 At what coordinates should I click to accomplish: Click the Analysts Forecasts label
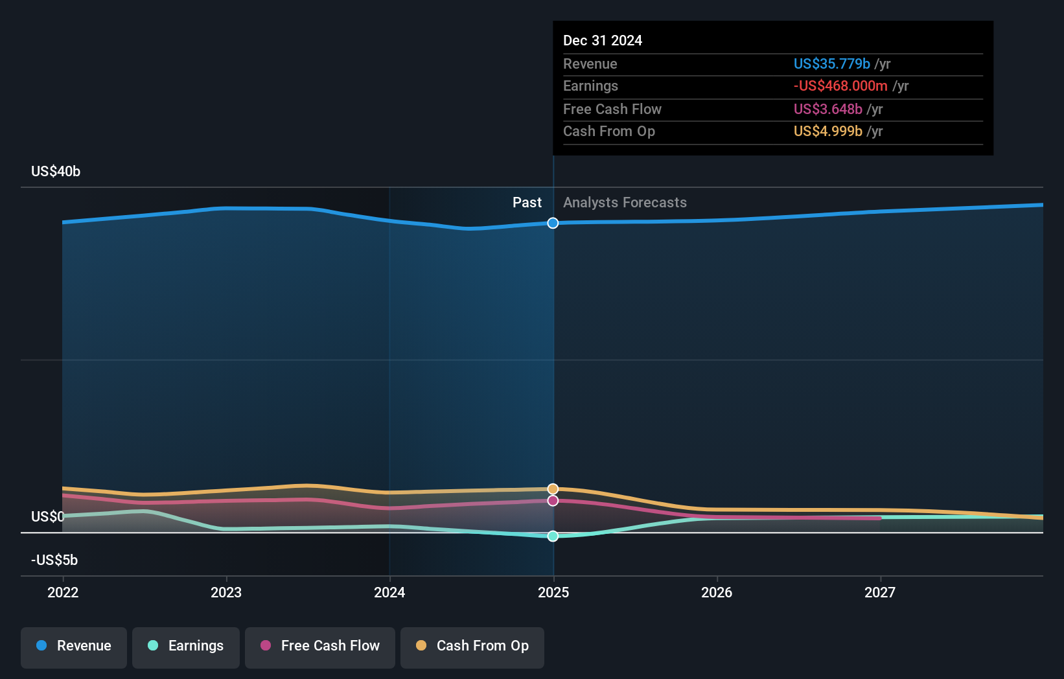tap(625, 202)
